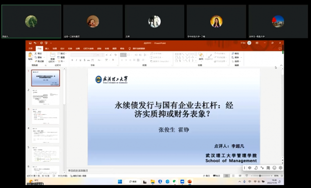
Task: Select slide 3 thumbnail in the slide panel
Action: pos(46,116)
